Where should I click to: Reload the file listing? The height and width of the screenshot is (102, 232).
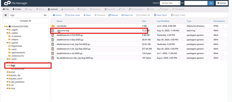[113, 15]
